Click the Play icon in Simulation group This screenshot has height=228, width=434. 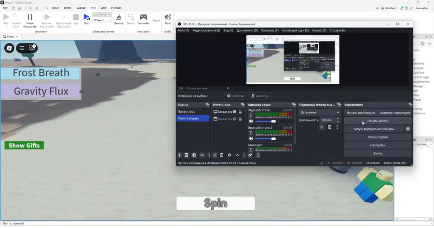click(6, 17)
